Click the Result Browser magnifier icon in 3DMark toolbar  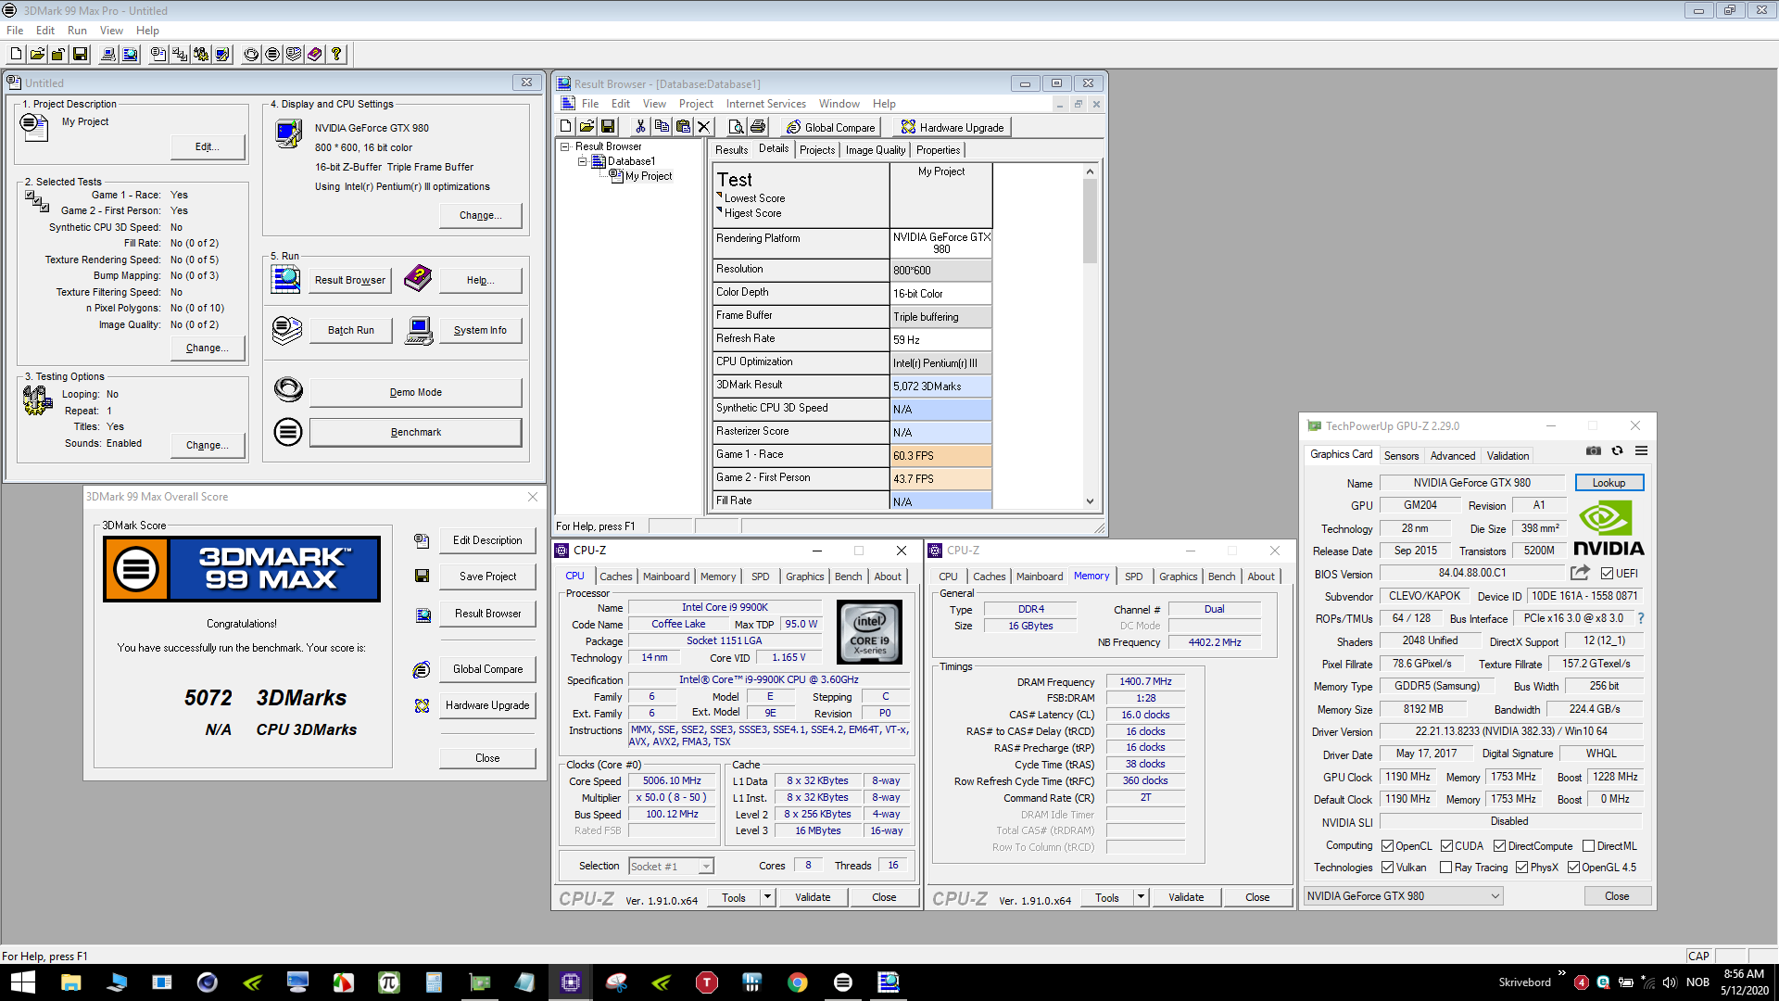[130, 55]
